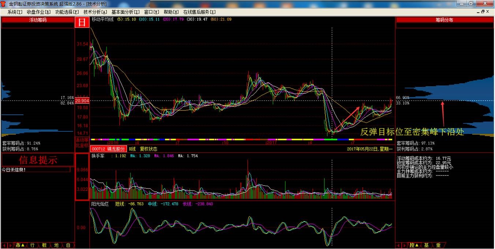Screen dimensions: 495x249
Task: Click the 20.904 price marker on axis
Action: (82, 101)
